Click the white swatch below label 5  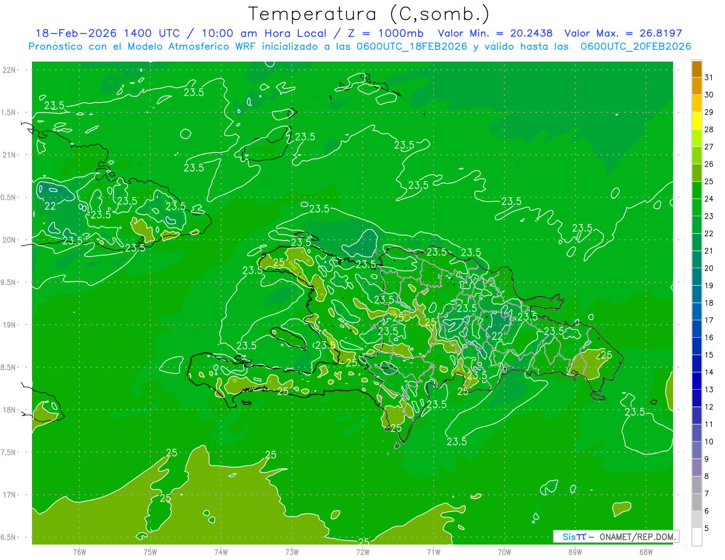click(x=697, y=537)
